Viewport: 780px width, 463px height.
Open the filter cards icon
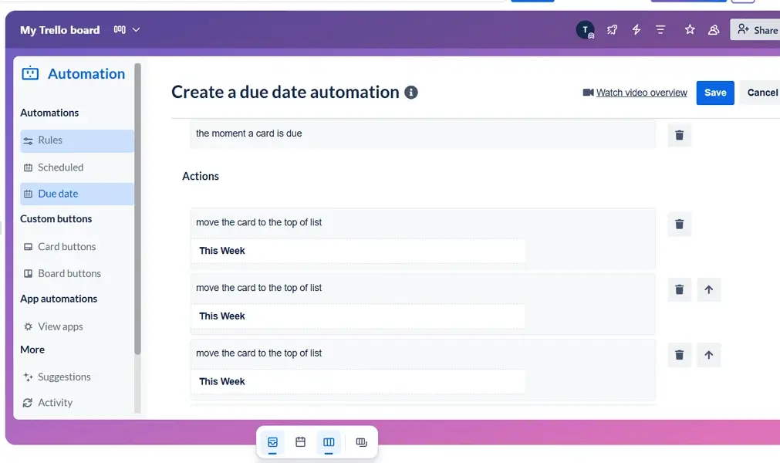[x=659, y=29]
